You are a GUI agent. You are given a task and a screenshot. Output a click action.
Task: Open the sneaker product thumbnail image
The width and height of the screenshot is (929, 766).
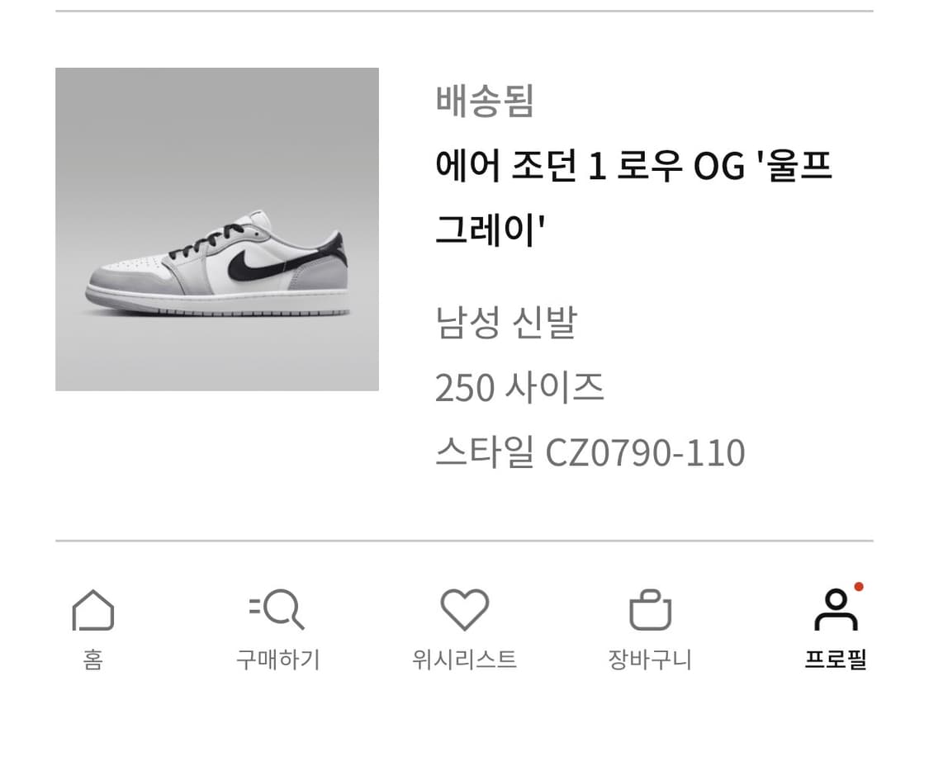tap(216, 228)
